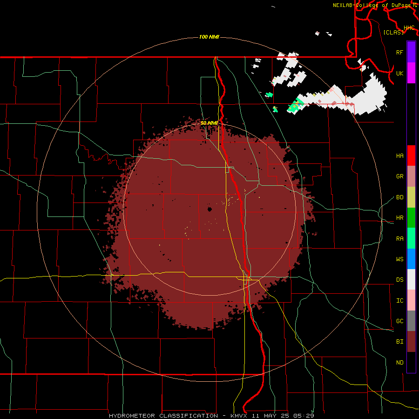Click the HR green legend swatch
419x419 pixels.
click(411, 218)
